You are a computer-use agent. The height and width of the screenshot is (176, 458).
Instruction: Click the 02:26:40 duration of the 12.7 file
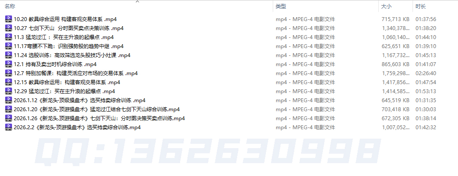[x=426, y=73]
